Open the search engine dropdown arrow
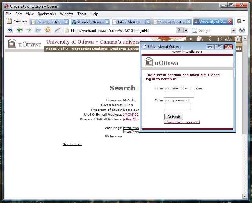The width and height of the screenshot is (252, 203). pyautogui.click(x=233, y=30)
